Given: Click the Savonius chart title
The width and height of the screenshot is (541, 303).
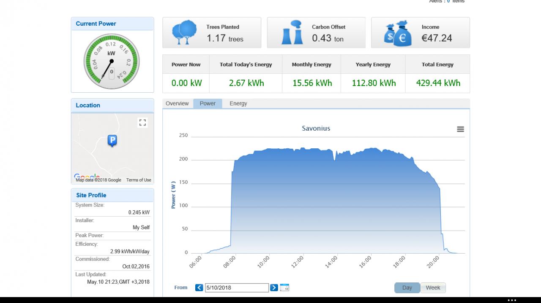Looking at the screenshot, I should (x=316, y=128).
